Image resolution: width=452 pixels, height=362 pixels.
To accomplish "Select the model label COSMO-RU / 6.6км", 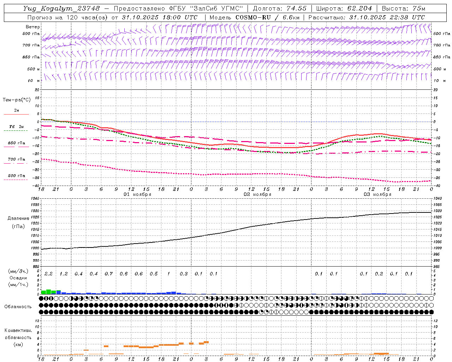I will 254,17.
